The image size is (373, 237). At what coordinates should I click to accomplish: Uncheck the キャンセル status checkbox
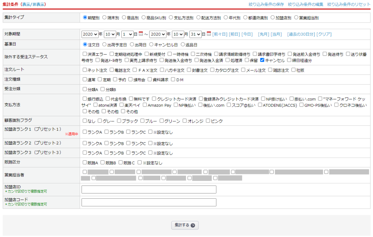tap(262, 60)
